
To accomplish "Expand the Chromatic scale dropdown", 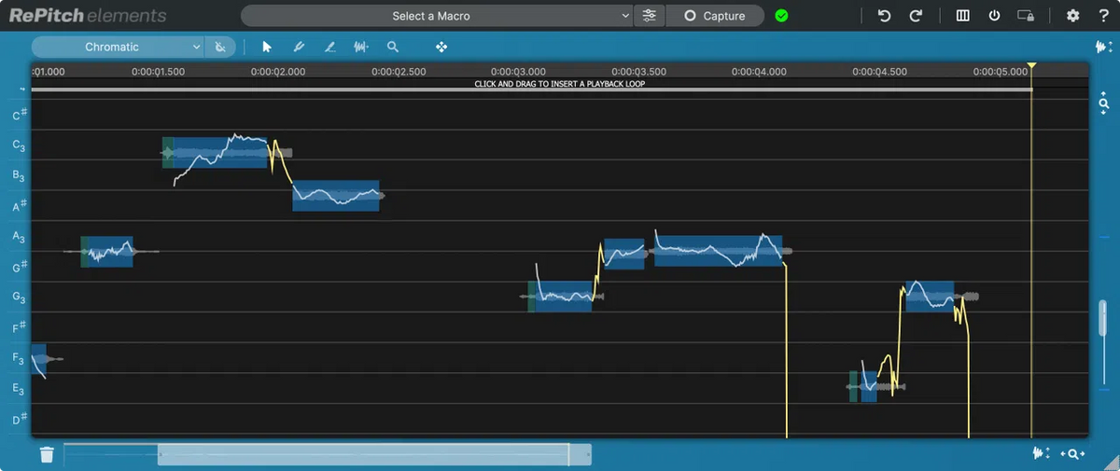I will (118, 47).
